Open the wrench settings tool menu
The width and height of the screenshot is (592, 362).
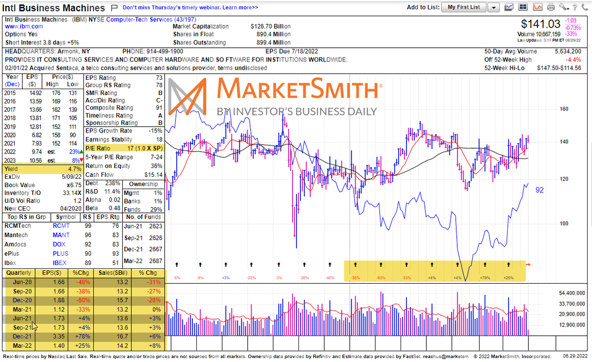click(x=564, y=7)
